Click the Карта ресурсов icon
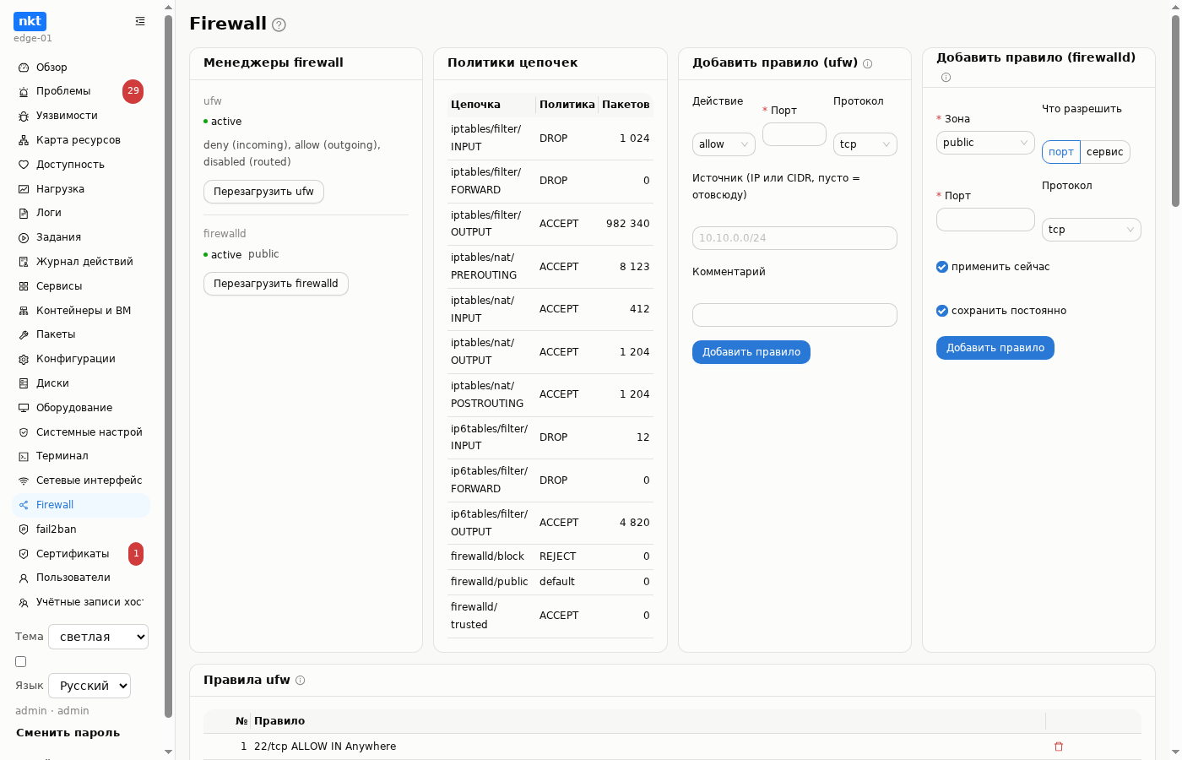Screen dimensions: 1182x760 pyautogui.click(x=24, y=140)
